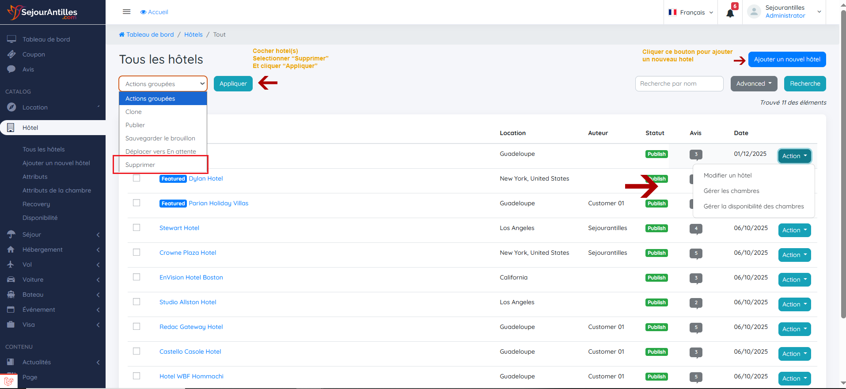Click the Voiture car icon
Image resolution: width=846 pixels, height=389 pixels.
(11, 279)
